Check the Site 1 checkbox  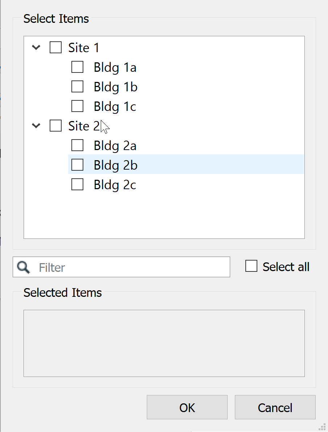pos(55,47)
